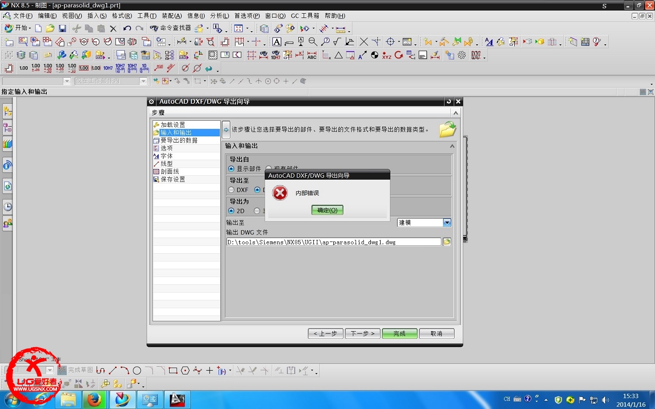The image size is (655, 409).
Task: Click the profile sketch tool icon
Action: pos(100,371)
